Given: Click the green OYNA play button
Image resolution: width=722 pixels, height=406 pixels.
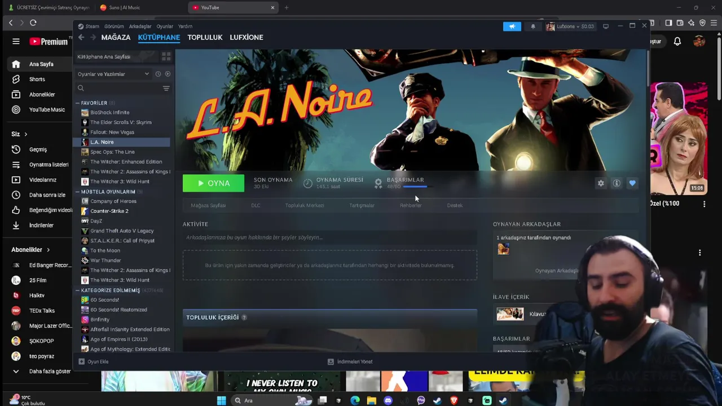Looking at the screenshot, I should 213,183.
